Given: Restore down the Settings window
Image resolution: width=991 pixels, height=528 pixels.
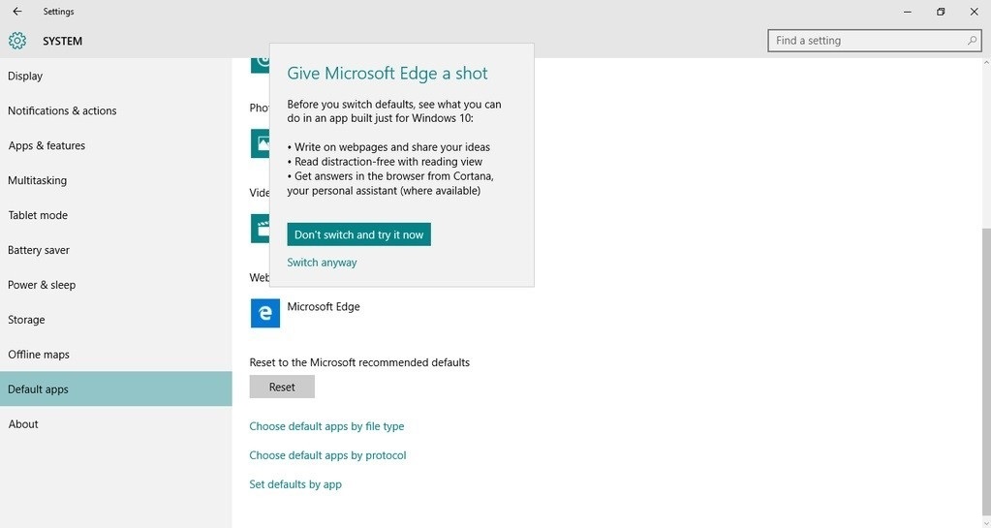Looking at the screenshot, I should tap(940, 12).
